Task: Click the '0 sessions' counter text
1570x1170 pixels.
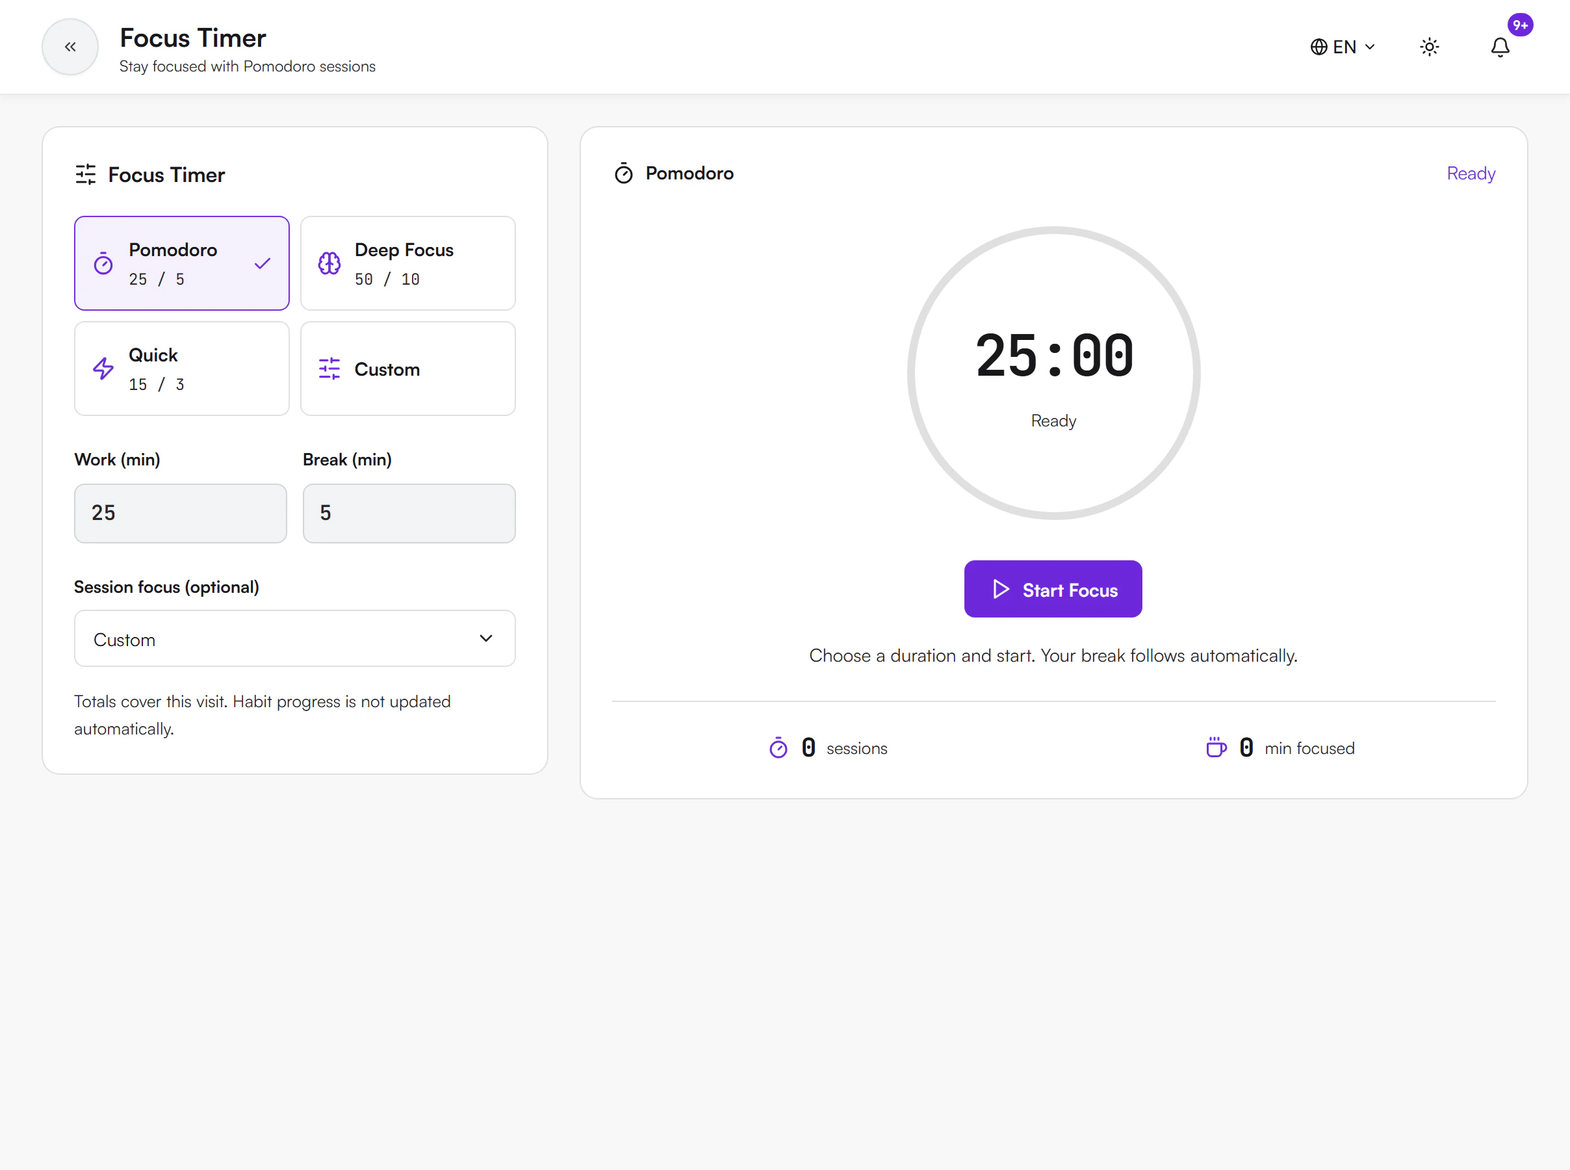Action: point(843,748)
